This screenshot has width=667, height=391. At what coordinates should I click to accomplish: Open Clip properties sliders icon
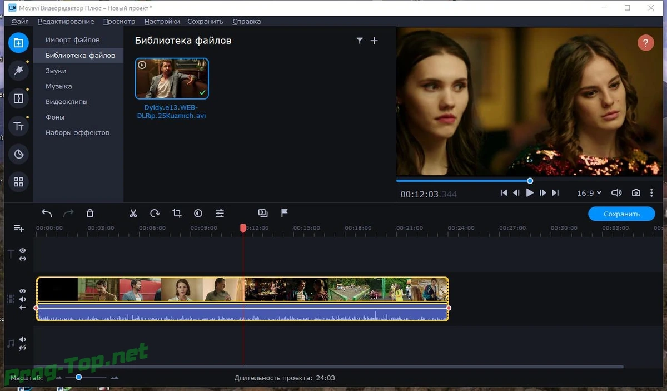coord(220,213)
